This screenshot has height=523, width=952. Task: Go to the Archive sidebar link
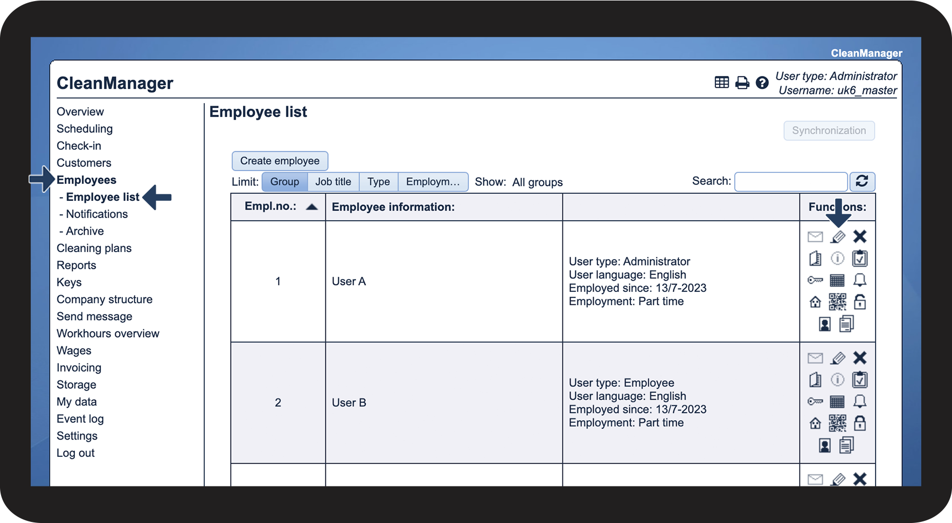pyautogui.click(x=85, y=231)
